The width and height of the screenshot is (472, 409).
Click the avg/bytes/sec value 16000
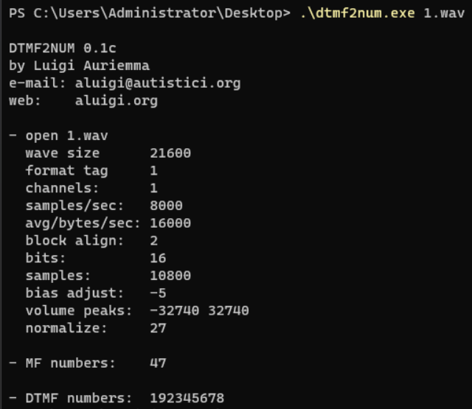click(170, 223)
